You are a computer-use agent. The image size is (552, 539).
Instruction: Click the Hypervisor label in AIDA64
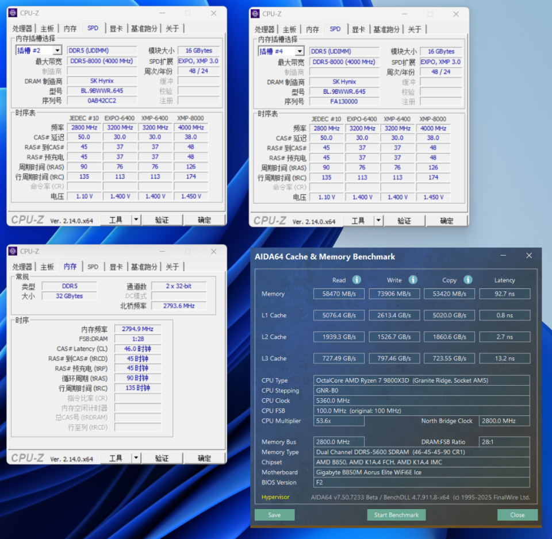275,497
